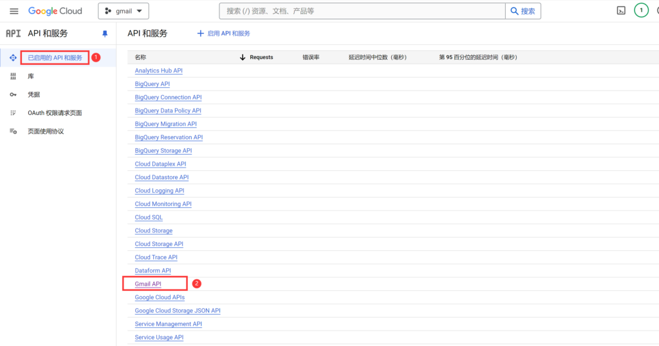Open Cloud Monitoring API link
The width and height of the screenshot is (659, 346).
click(x=163, y=204)
